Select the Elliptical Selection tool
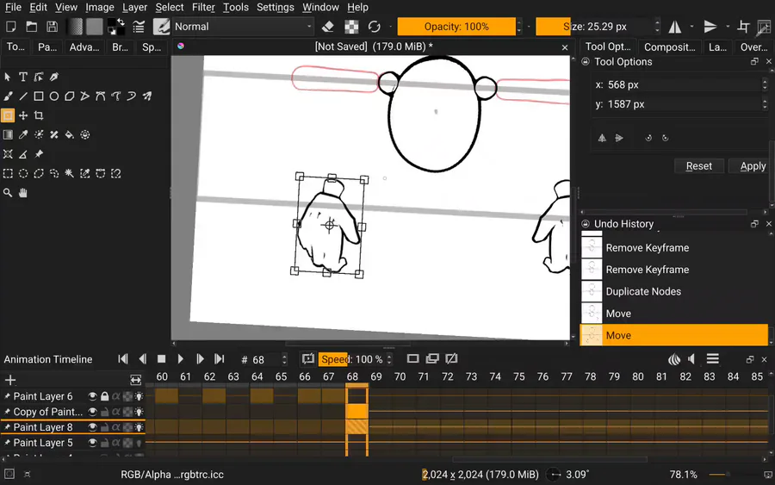 point(23,173)
